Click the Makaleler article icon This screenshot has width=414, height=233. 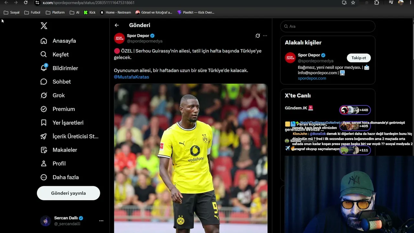[x=44, y=150]
